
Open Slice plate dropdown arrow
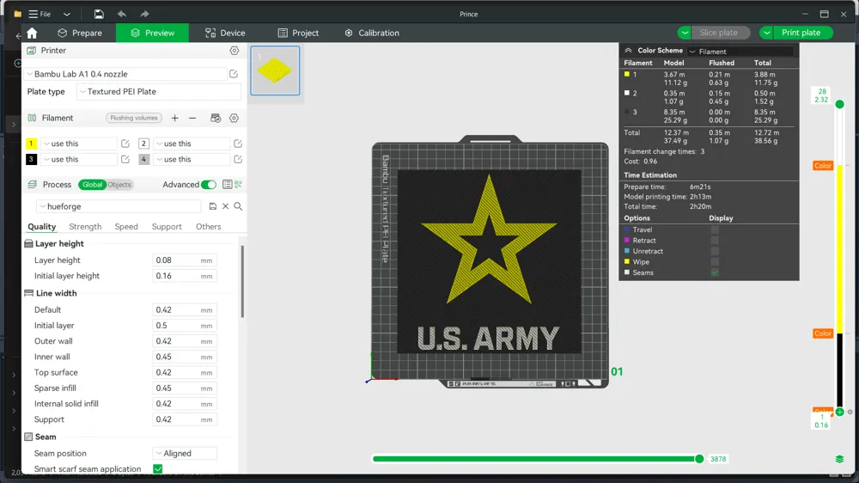(x=685, y=33)
